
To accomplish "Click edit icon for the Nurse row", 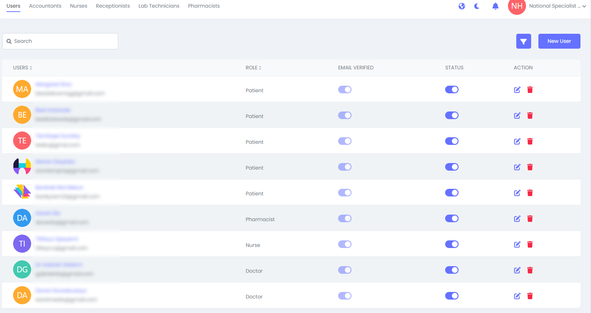I will pyautogui.click(x=517, y=244).
